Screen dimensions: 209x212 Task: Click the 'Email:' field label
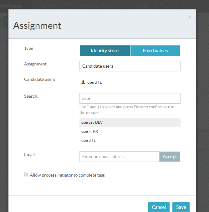[x=30, y=154]
